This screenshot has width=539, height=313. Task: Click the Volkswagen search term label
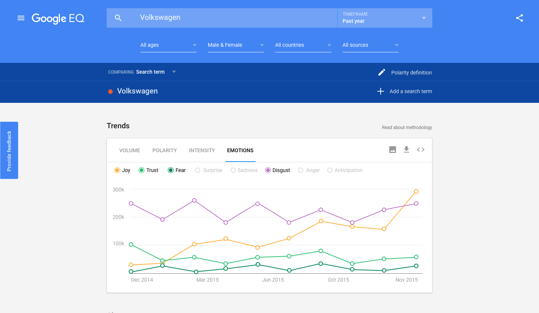[x=137, y=91]
